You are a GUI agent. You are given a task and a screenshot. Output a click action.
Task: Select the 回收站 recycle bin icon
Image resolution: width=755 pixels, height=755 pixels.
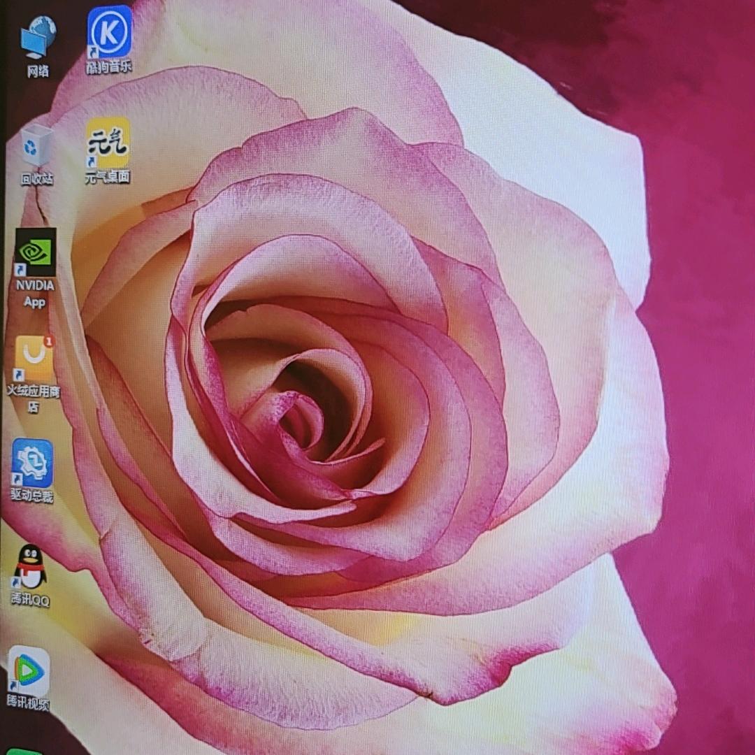tap(36, 145)
